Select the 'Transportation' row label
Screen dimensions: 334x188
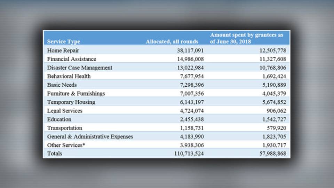65,128
